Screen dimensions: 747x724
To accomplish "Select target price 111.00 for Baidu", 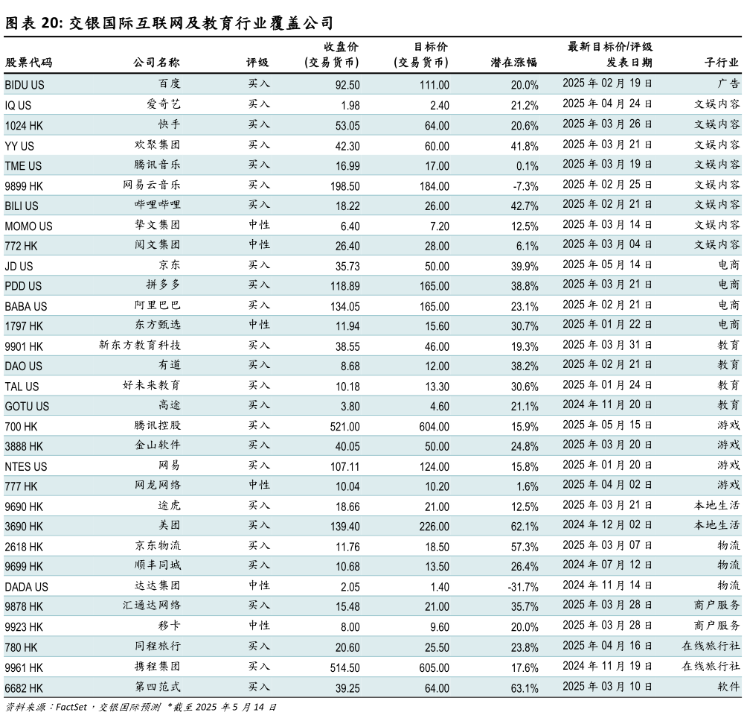I will (434, 85).
